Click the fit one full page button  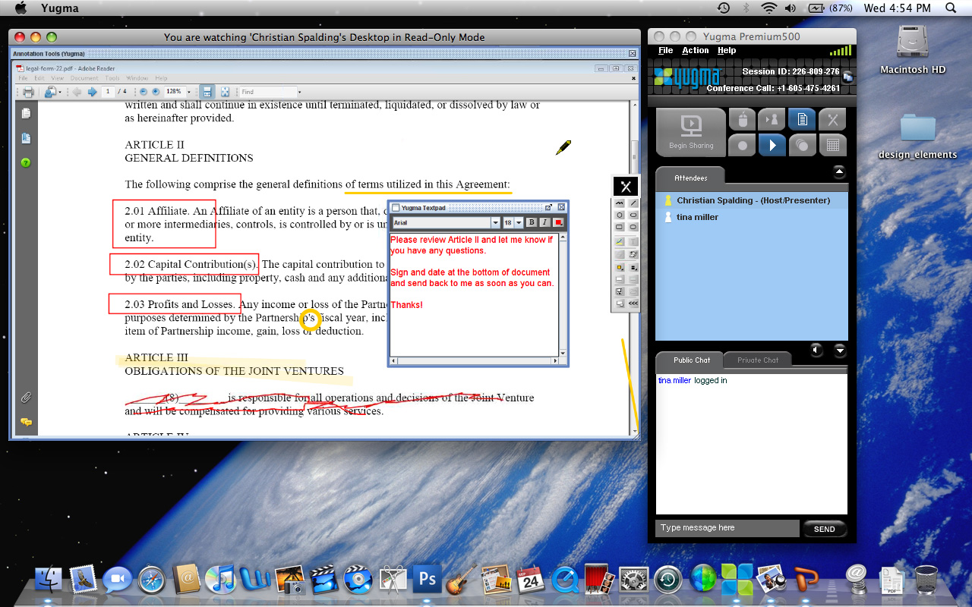pyautogui.click(x=226, y=92)
